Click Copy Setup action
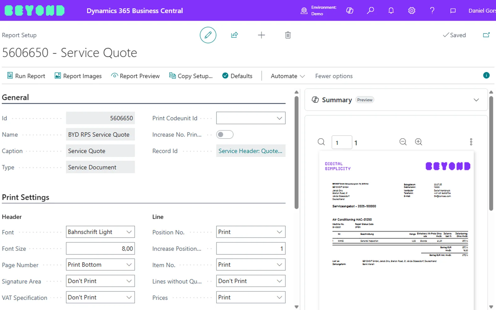496x310 pixels. [x=191, y=76]
